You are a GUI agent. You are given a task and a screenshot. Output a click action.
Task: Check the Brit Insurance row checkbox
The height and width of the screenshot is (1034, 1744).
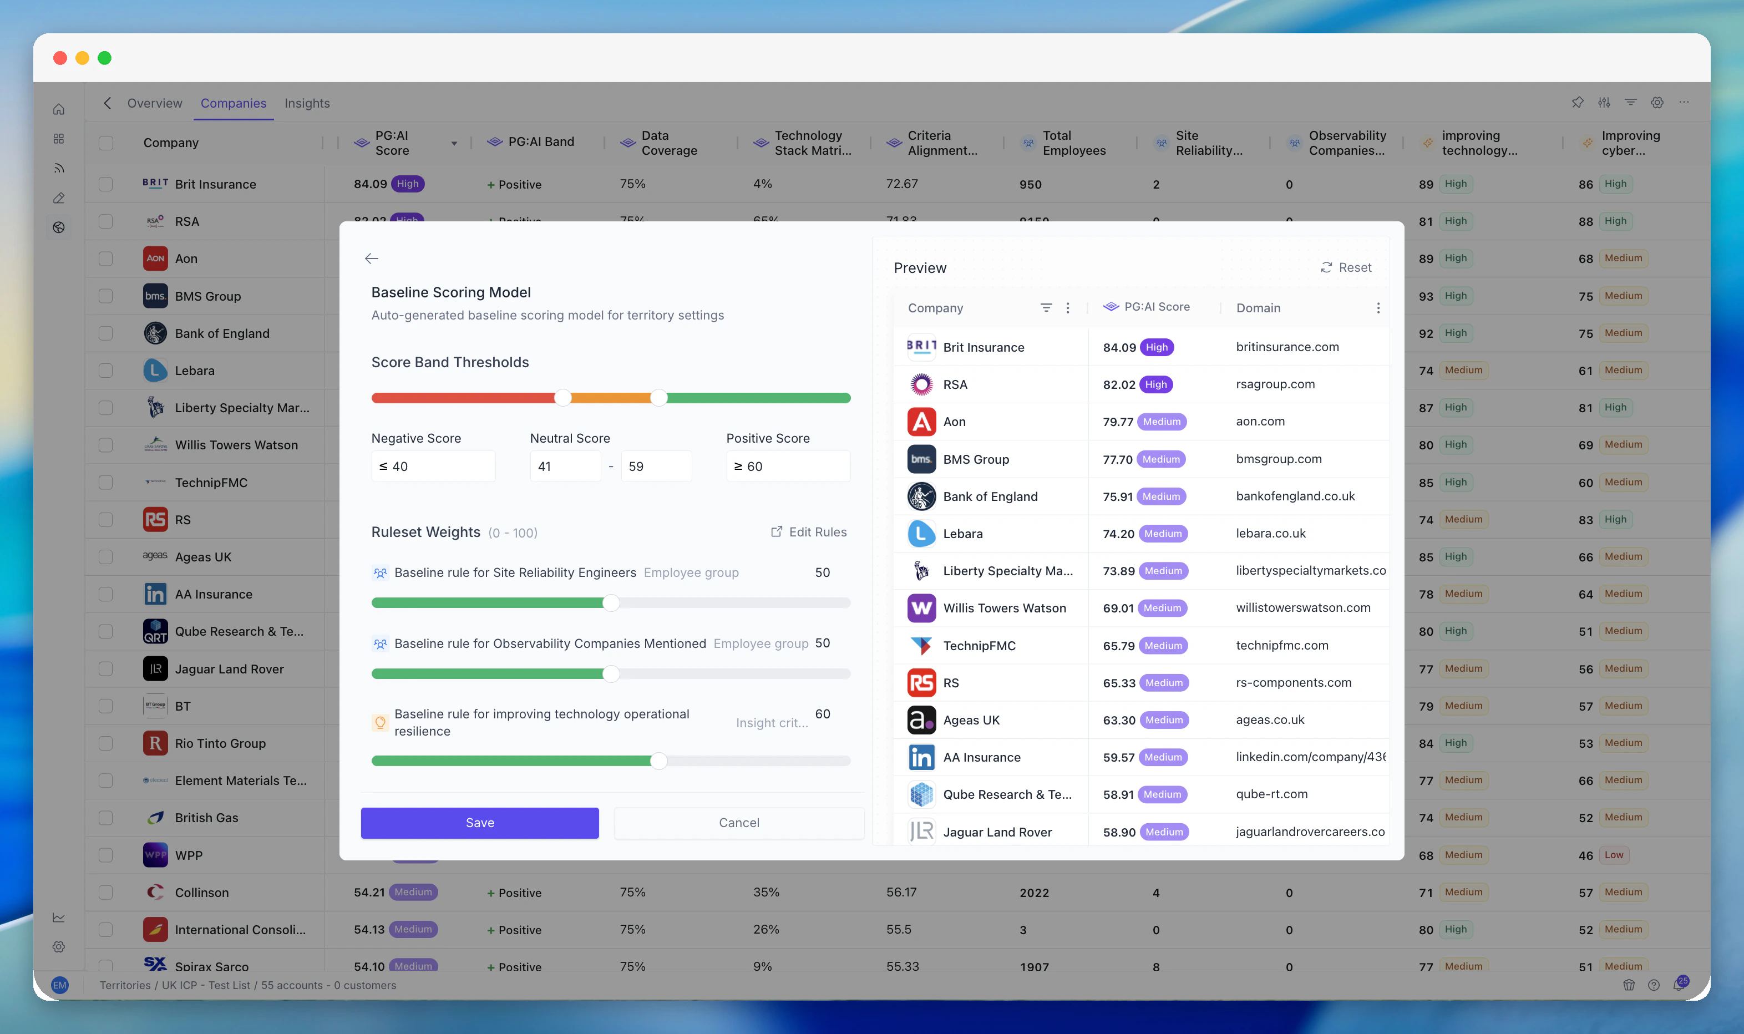106,184
